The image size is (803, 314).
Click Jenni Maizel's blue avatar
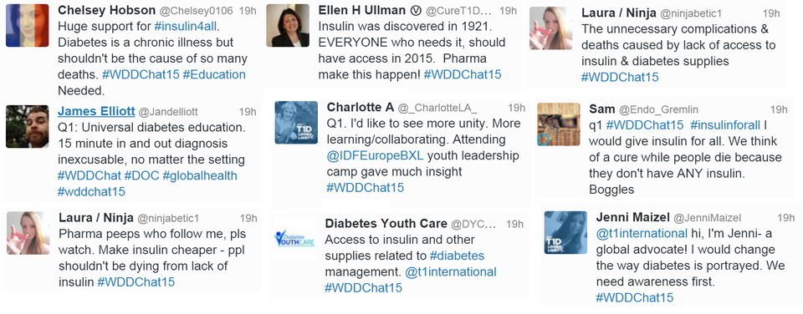pos(565,232)
